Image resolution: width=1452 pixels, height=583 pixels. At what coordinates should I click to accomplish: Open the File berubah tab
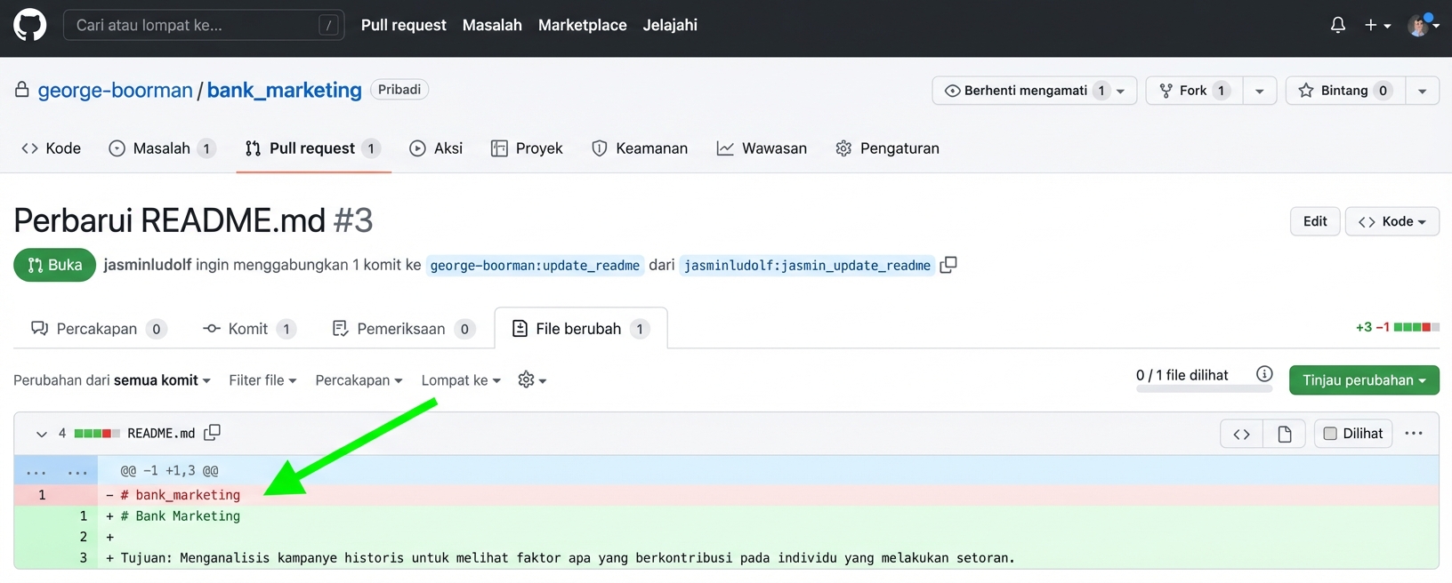pos(580,329)
